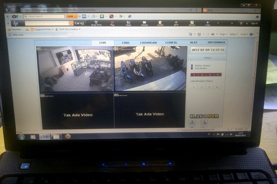Open Firefox from the taskbar
The image size is (277, 184).
(x=67, y=136)
